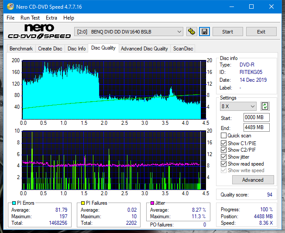Viewport: 285px width, 233px height.
Task: Switch to the ScanDisc tab
Action: tap(183, 49)
